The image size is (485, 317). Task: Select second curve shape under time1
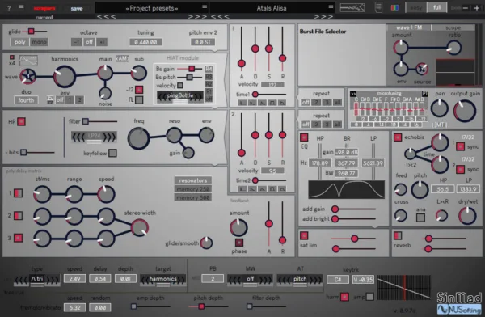pos(252,103)
